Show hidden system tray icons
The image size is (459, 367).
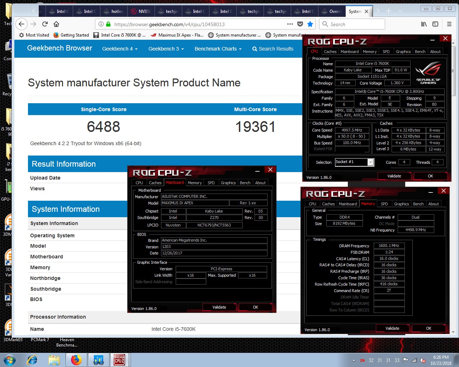click(x=354, y=361)
